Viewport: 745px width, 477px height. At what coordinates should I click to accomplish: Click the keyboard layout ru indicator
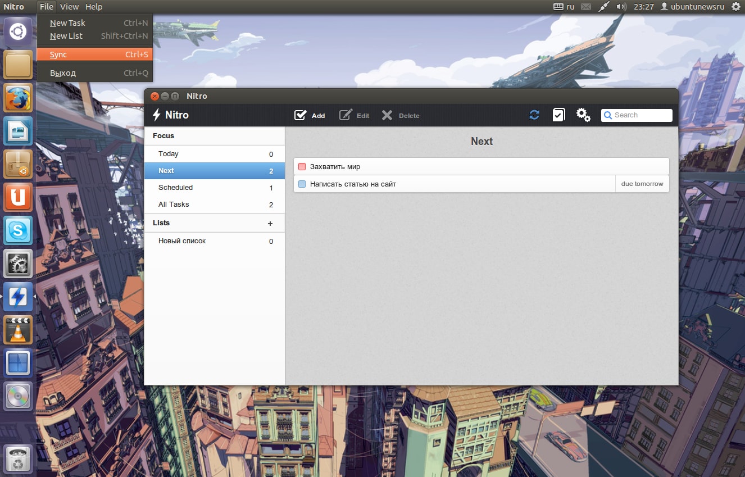tap(564, 7)
